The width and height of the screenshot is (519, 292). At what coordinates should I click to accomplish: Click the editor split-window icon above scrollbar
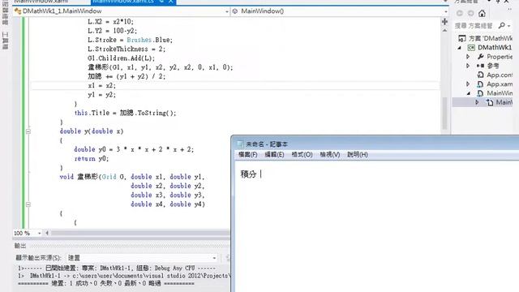pos(444,22)
